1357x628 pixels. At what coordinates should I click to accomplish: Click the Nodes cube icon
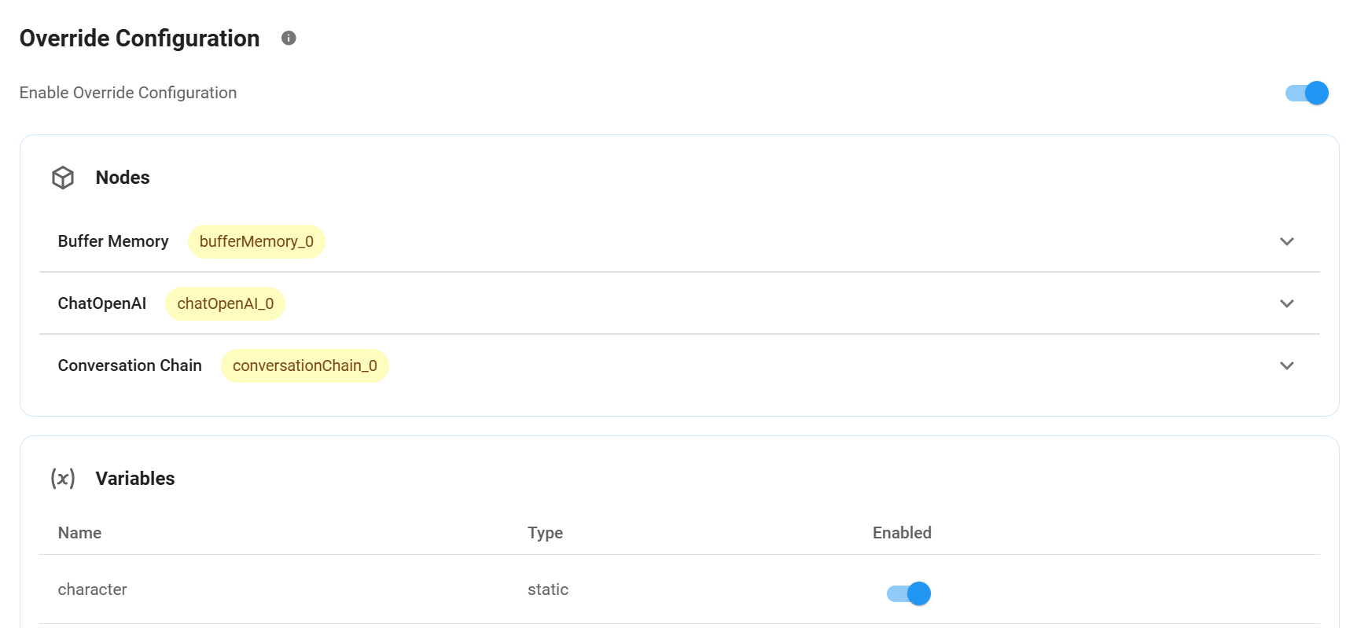pyautogui.click(x=63, y=178)
